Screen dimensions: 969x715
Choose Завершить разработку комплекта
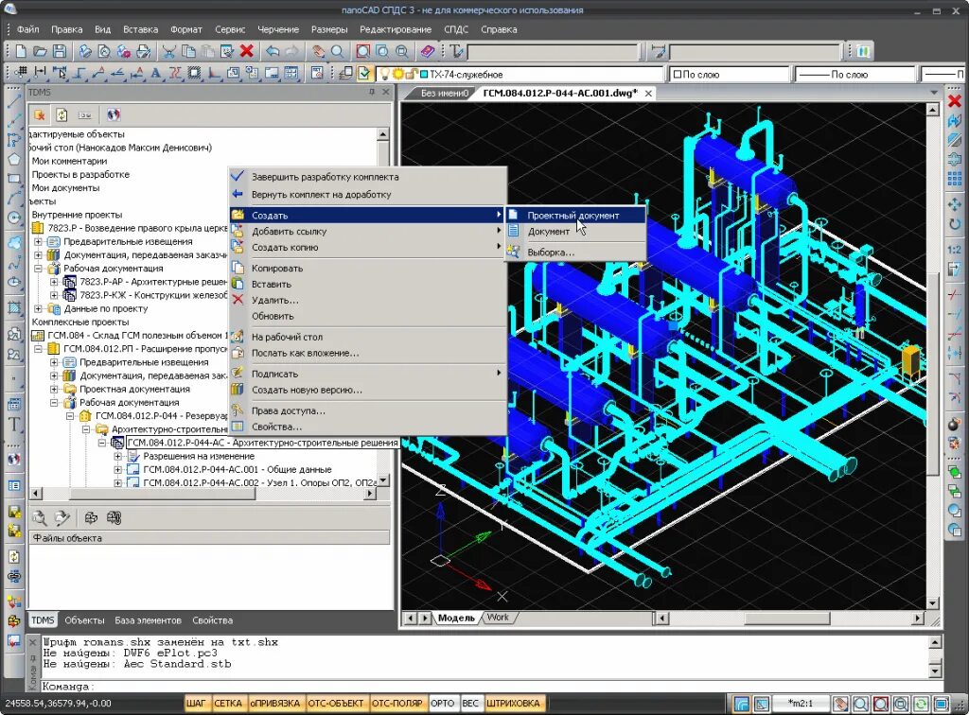pos(368,177)
